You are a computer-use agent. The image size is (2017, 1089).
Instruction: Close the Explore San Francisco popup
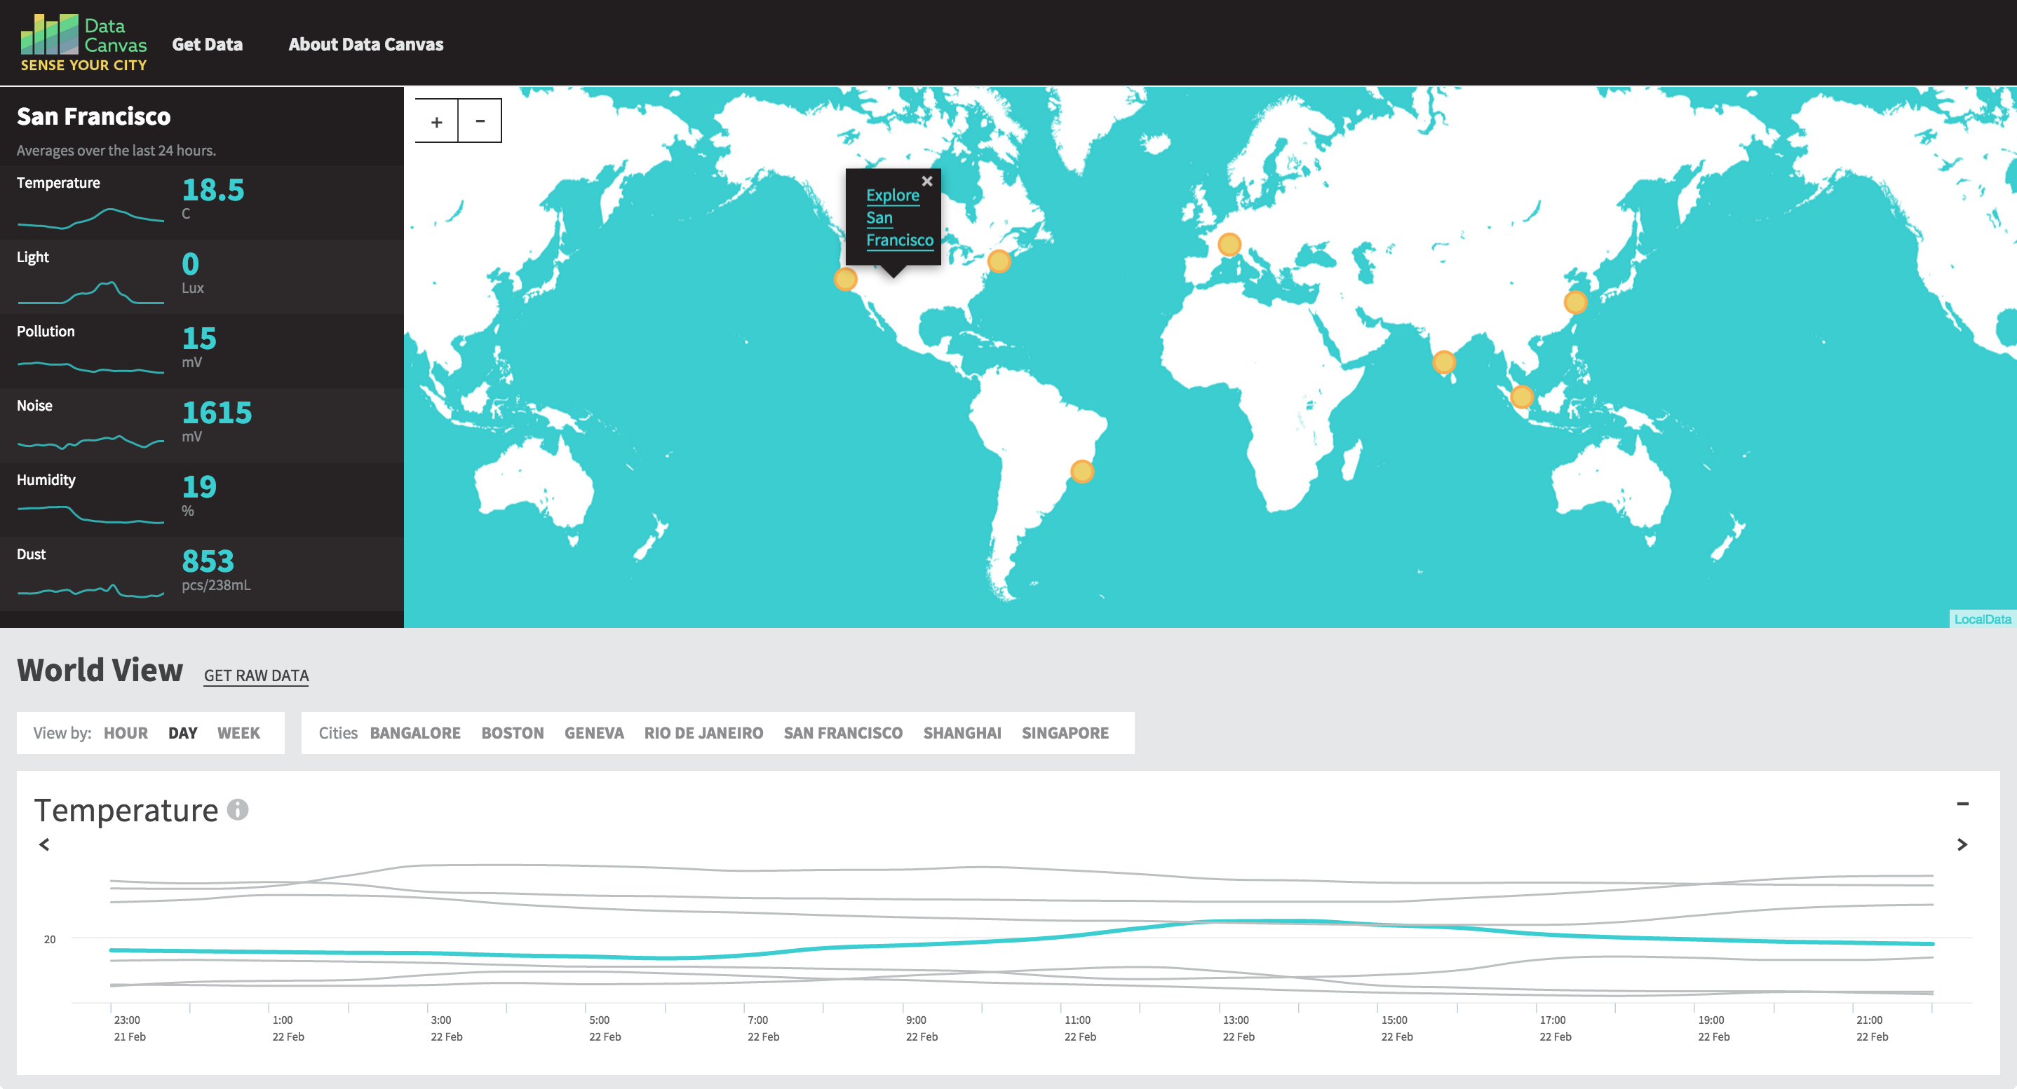[927, 181]
